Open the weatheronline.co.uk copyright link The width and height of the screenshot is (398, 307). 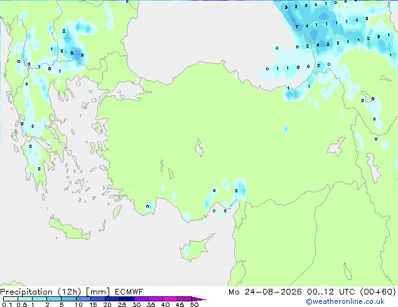[345, 301]
